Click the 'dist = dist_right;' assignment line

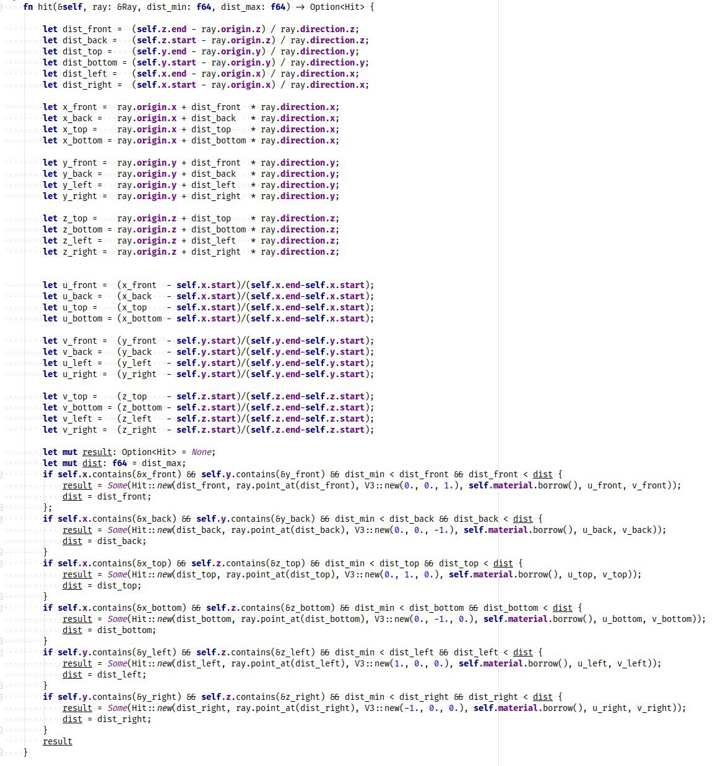point(107,719)
